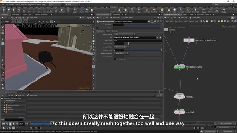Open the Edit menu
The image size is (237, 133).
(x=7, y=4)
